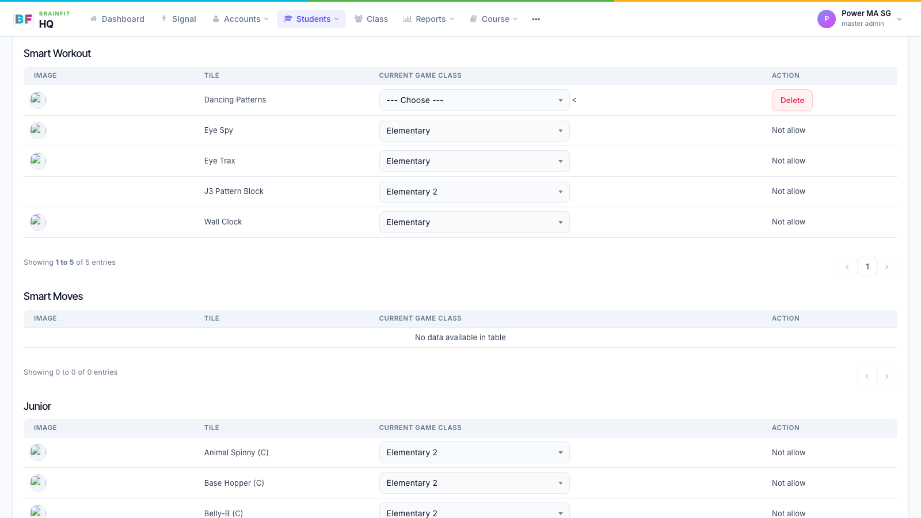Image resolution: width=921 pixels, height=518 pixels.
Task: Click next page arrow in Smart Moves table
Action: [887, 376]
